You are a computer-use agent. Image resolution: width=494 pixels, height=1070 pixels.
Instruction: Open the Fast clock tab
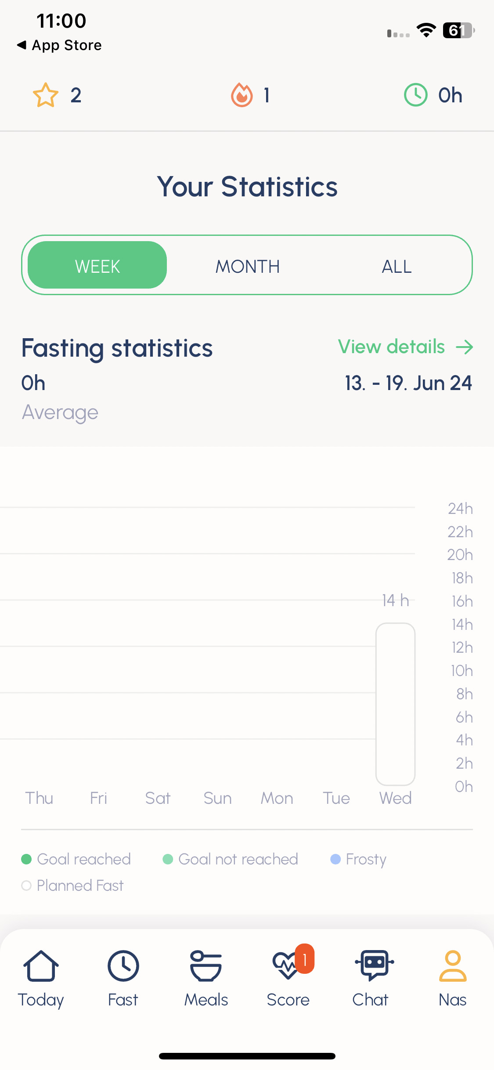tap(123, 978)
